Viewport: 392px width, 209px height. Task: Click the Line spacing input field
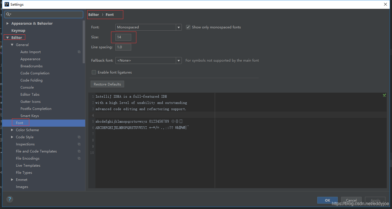[123, 47]
